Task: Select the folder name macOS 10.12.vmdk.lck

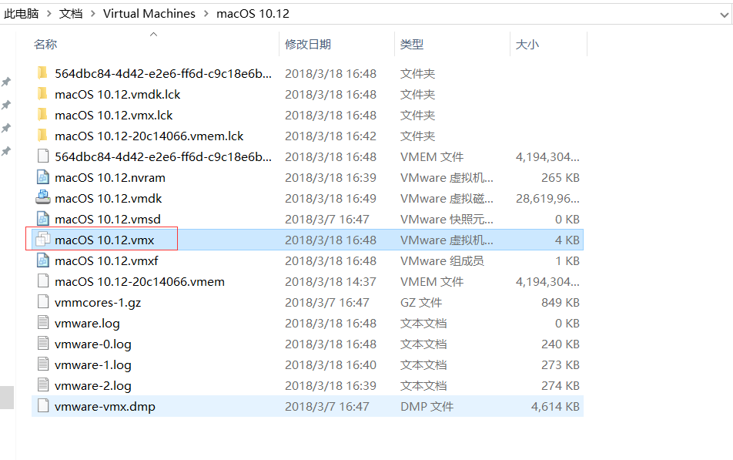Action: (117, 95)
